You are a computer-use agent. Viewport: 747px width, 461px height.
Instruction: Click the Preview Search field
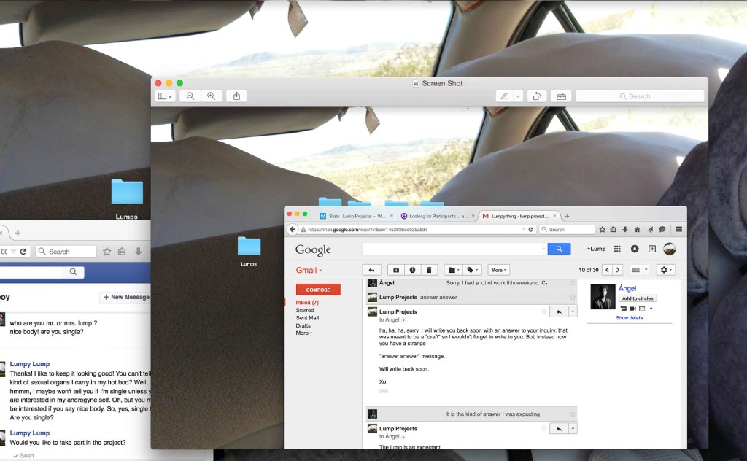pos(639,96)
